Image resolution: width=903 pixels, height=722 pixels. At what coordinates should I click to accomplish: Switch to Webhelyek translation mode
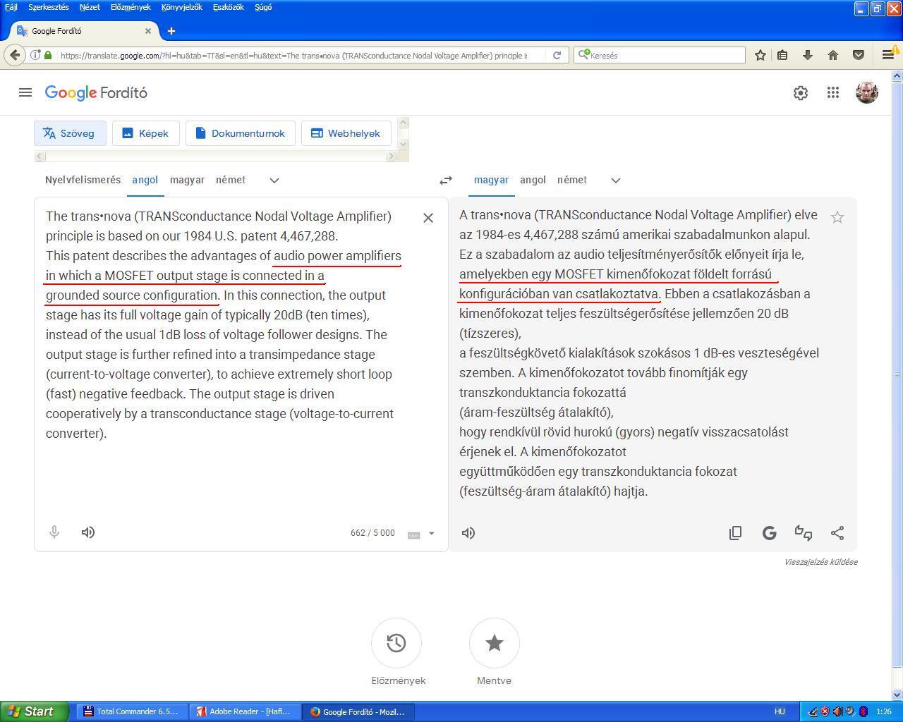pos(346,133)
